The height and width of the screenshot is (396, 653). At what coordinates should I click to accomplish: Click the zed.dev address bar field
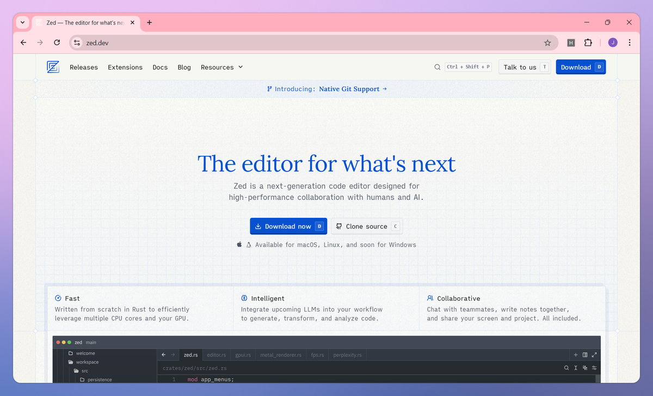[313, 42]
